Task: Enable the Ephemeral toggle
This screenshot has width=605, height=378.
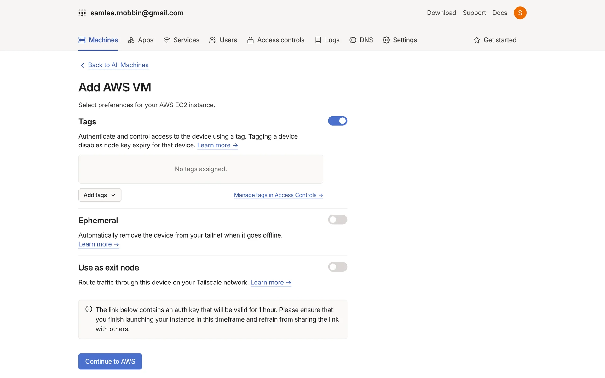Action: coord(337,220)
